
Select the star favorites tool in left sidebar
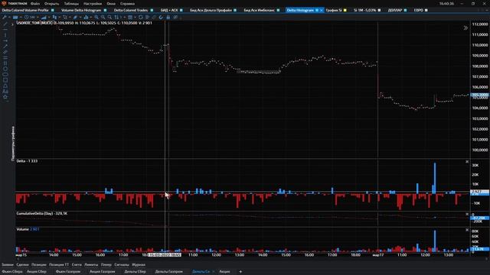coord(5,97)
